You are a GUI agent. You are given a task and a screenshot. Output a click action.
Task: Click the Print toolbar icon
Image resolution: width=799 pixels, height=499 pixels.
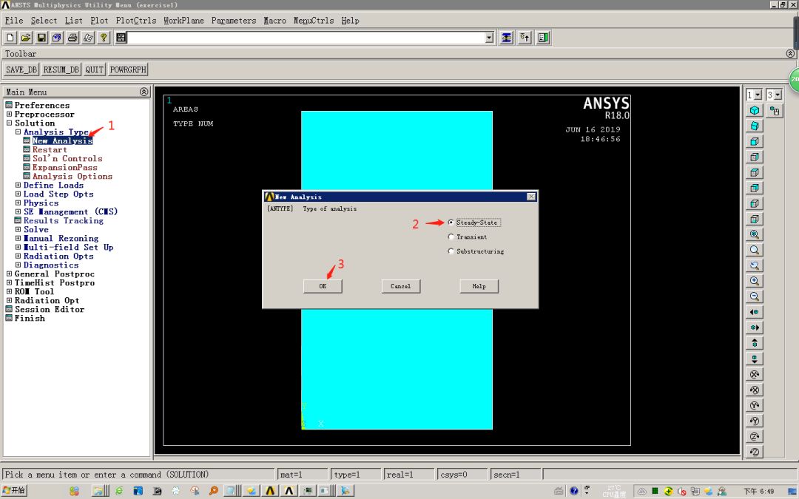point(74,37)
